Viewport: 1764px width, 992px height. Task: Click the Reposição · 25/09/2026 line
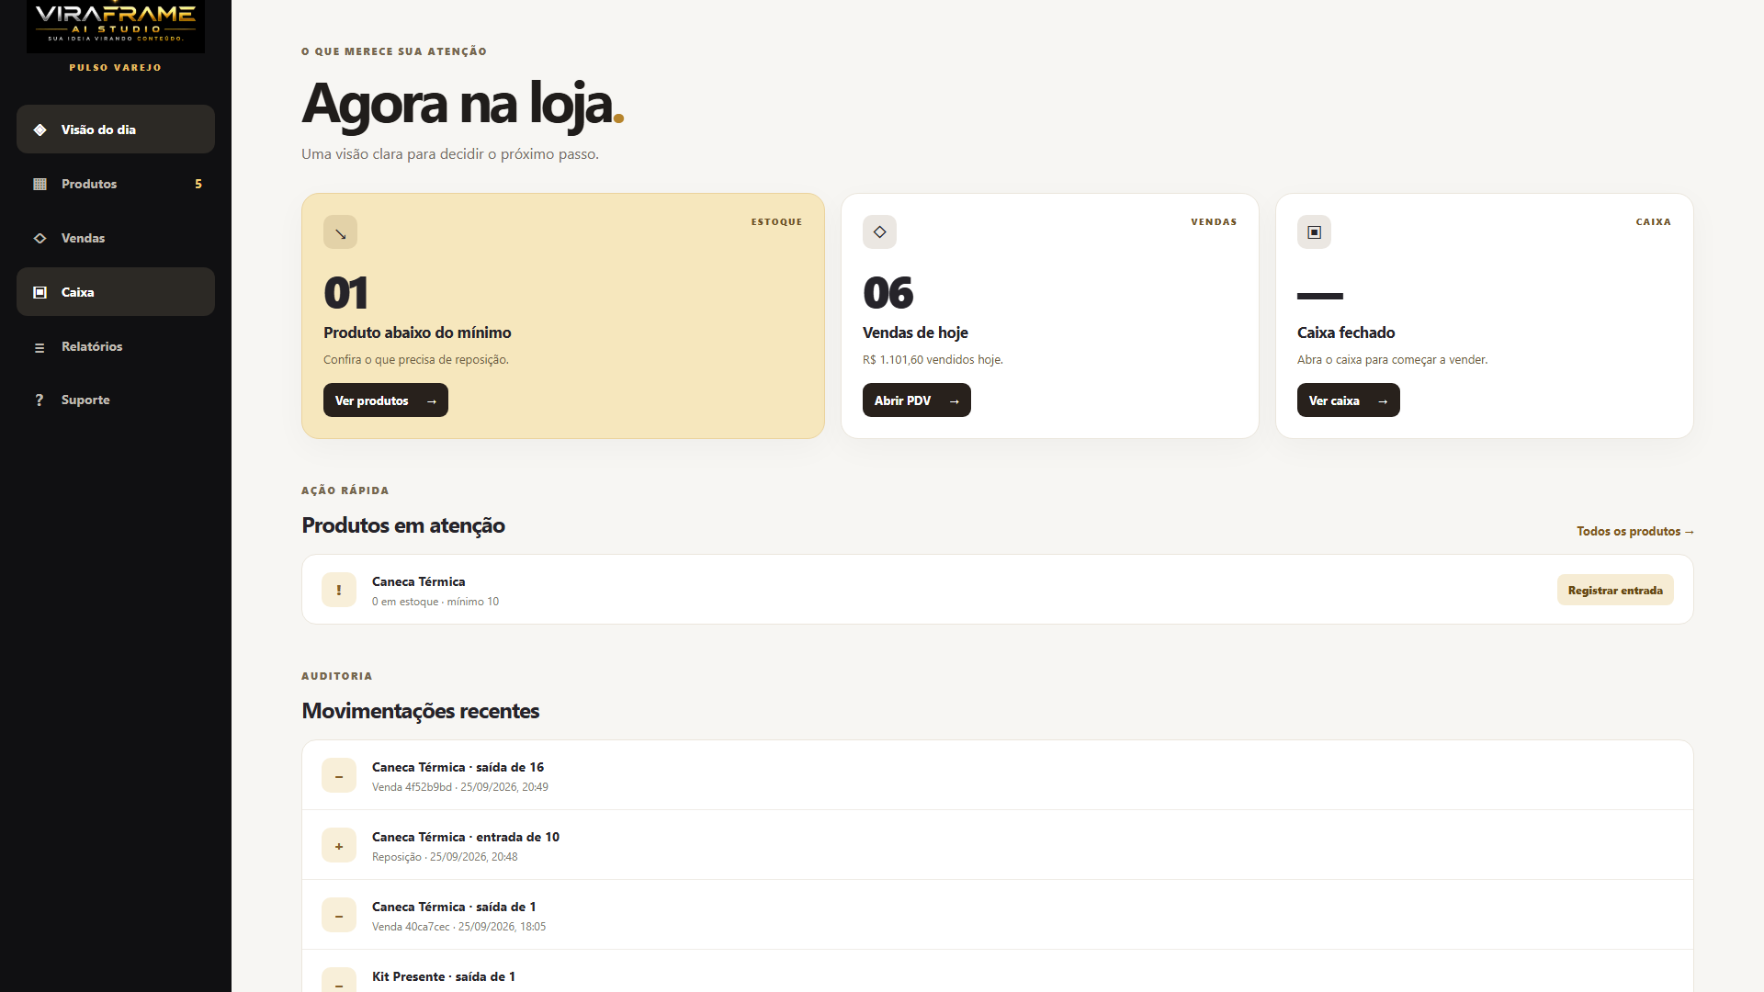point(445,857)
